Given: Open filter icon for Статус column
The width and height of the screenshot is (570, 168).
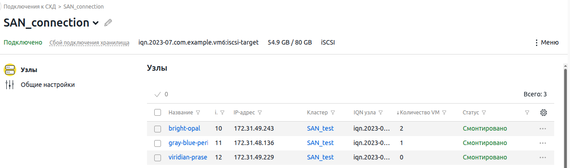Looking at the screenshot, I should 484,113.
